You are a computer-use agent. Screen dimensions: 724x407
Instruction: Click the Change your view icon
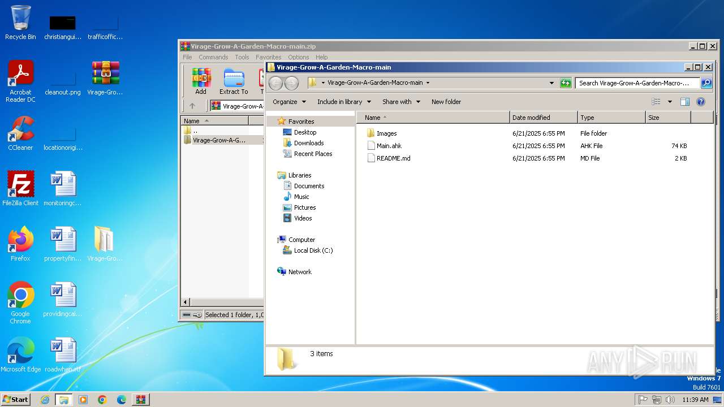click(x=656, y=102)
